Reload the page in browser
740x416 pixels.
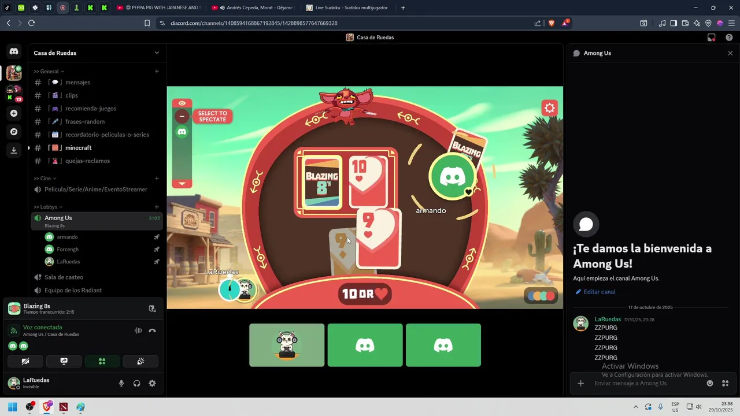31,23
